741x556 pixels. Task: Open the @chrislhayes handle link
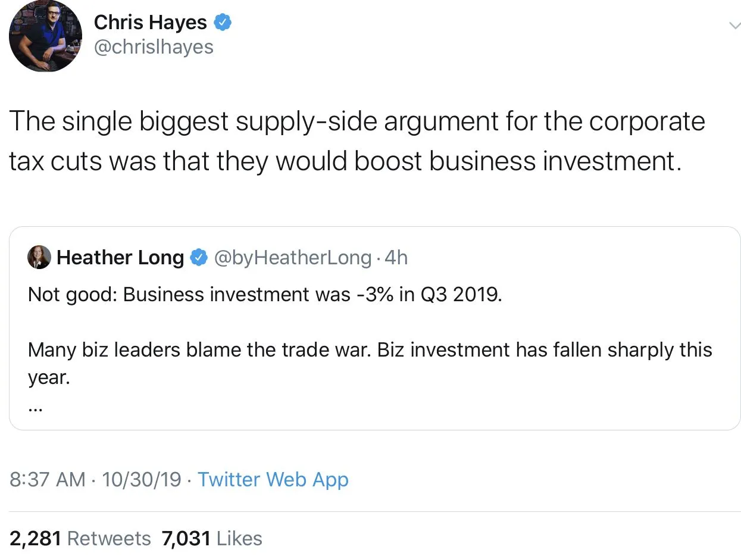tap(154, 47)
